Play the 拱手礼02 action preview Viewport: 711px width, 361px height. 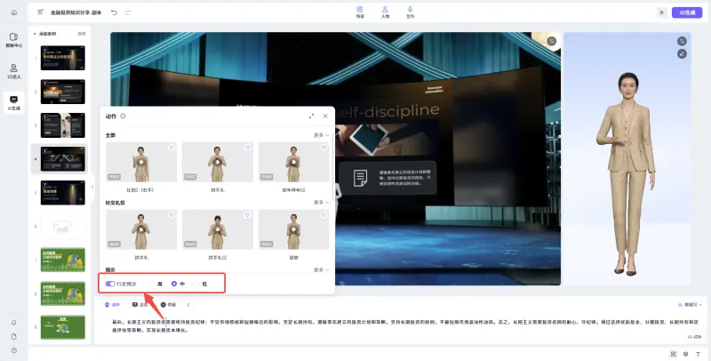click(x=218, y=229)
